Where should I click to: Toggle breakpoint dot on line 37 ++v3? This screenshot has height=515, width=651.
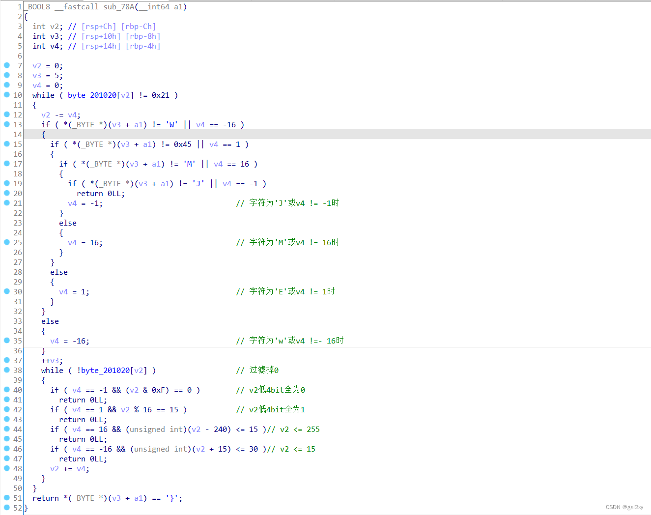pos(7,360)
